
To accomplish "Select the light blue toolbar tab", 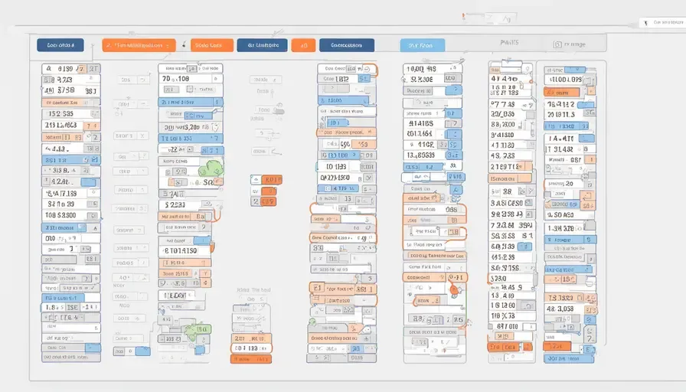I will [422, 45].
